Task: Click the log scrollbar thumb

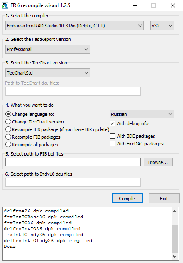Action: [175, 239]
